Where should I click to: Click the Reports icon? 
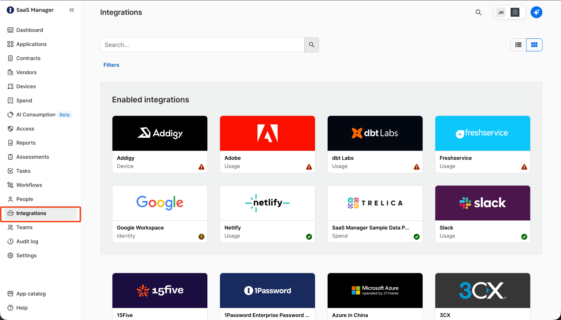click(10, 143)
